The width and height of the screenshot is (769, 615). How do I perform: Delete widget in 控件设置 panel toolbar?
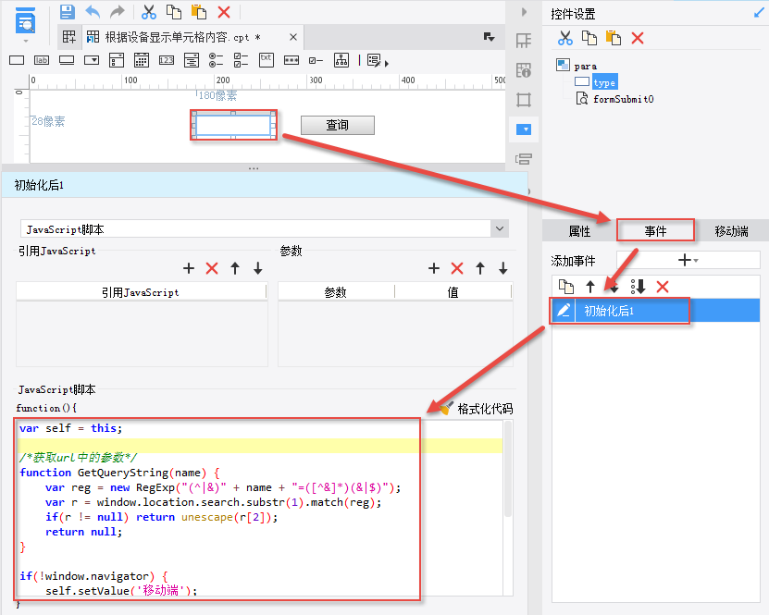pos(638,38)
